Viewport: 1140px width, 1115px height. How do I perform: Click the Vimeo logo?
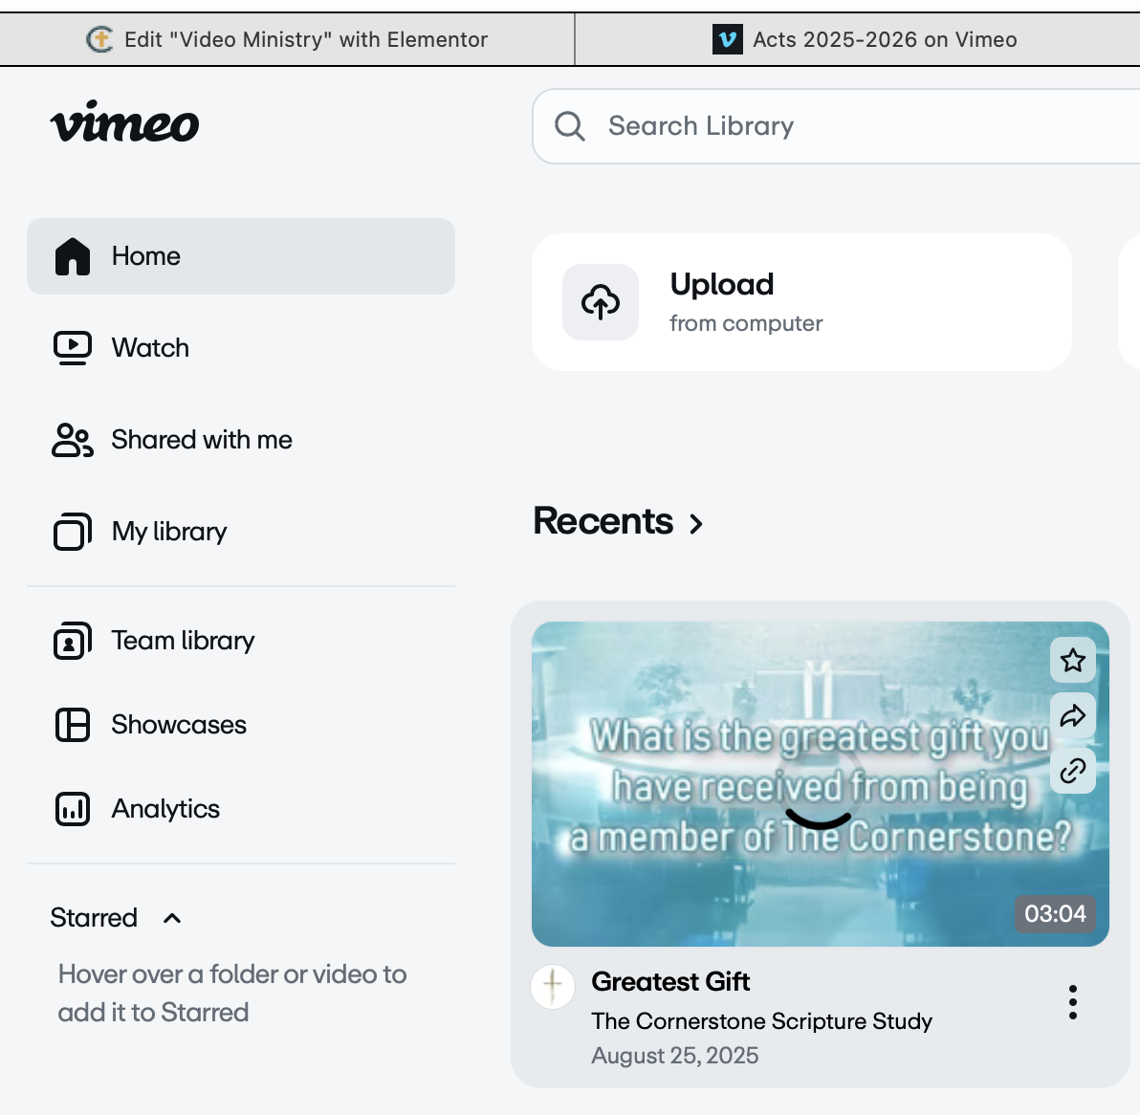click(x=124, y=121)
